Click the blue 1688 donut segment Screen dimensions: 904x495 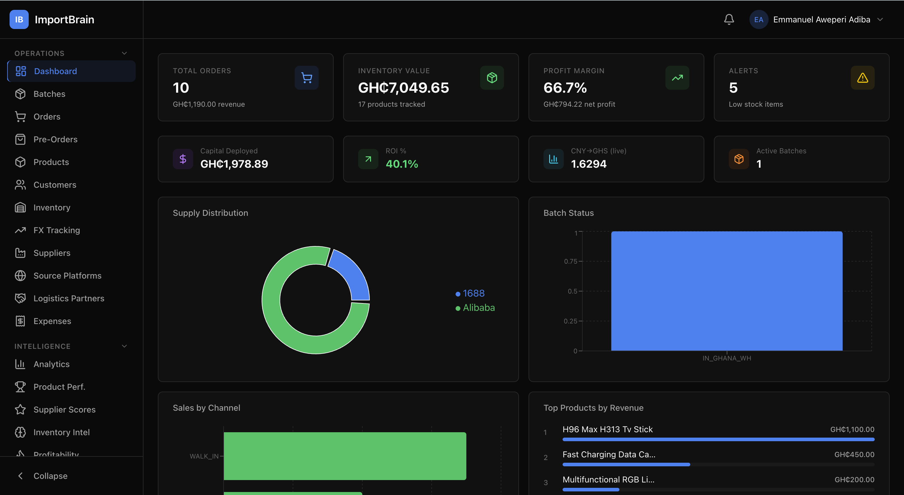click(x=352, y=274)
